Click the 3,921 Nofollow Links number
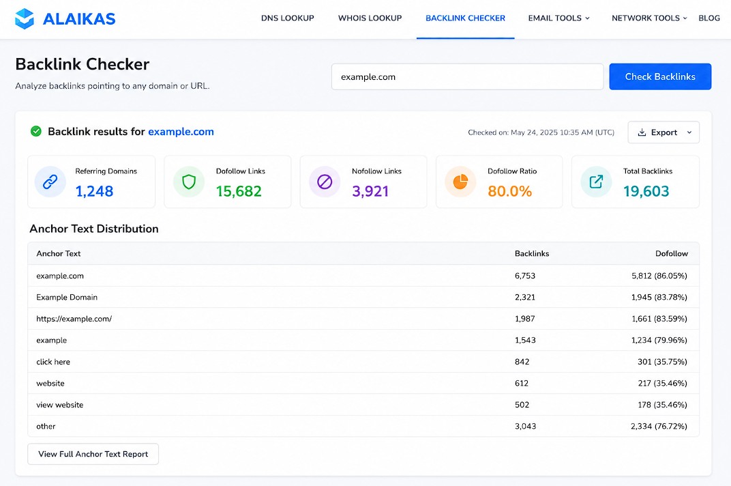731x486 pixels. tap(370, 191)
